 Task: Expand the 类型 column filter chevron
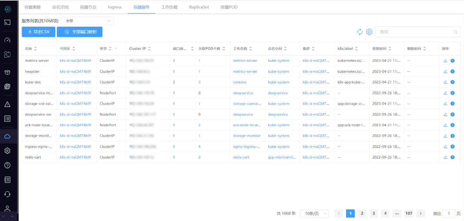[116, 49]
